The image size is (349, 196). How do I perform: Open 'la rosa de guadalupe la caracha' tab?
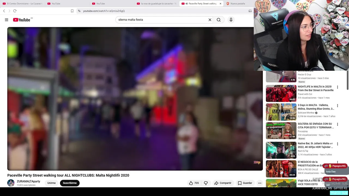157,4
